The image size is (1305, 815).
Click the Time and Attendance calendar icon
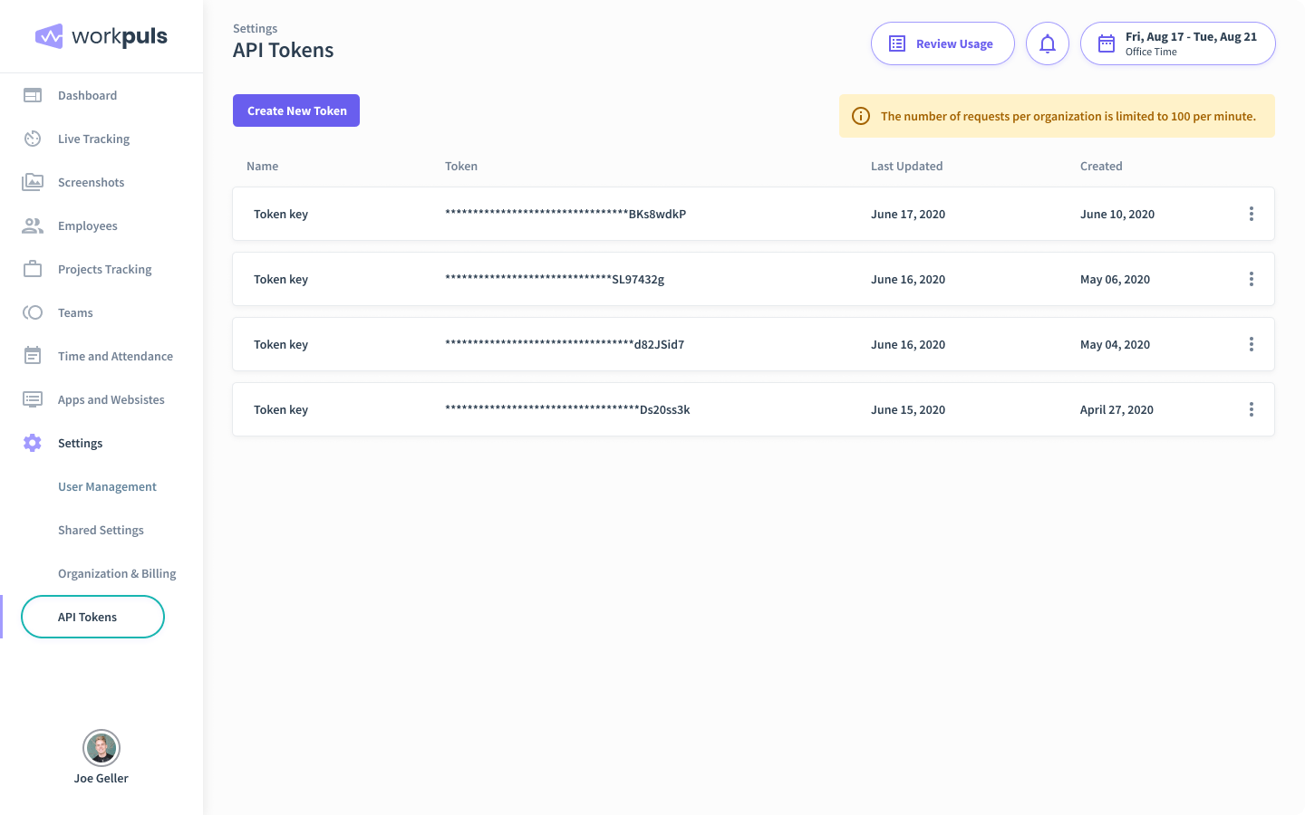(x=33, y=356)
